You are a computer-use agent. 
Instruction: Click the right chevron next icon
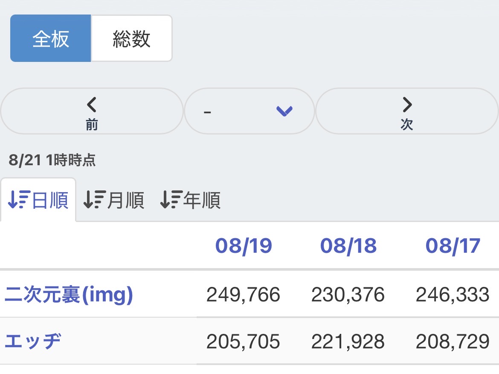point(407,105)
